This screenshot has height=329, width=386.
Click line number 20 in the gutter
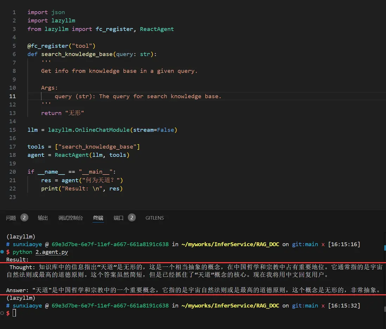coord(12,172)
